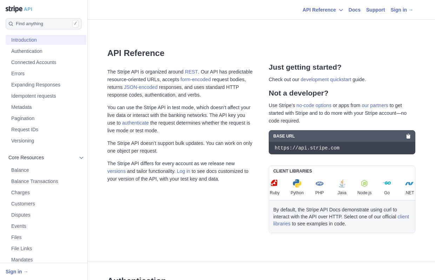Click the Stripe API logo
435x280 pixels.
coord(19,9)
